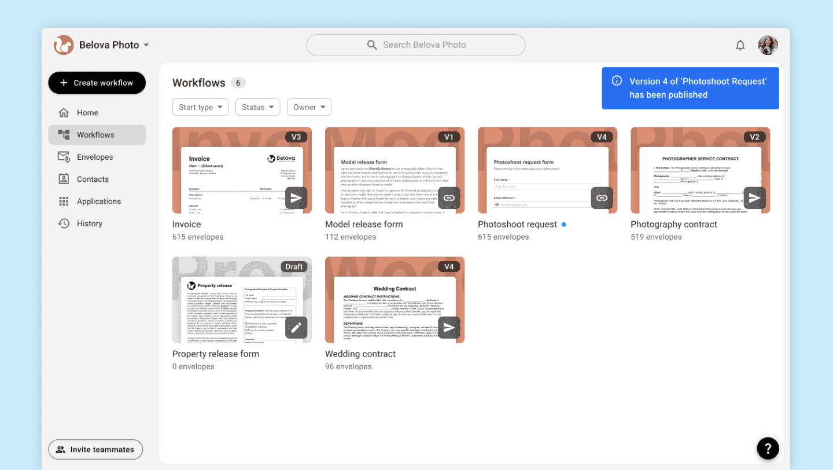Click '112 envelopes' under Model release form
The image size is (833, 470).
pyautogui.click(x=351, y=237)
